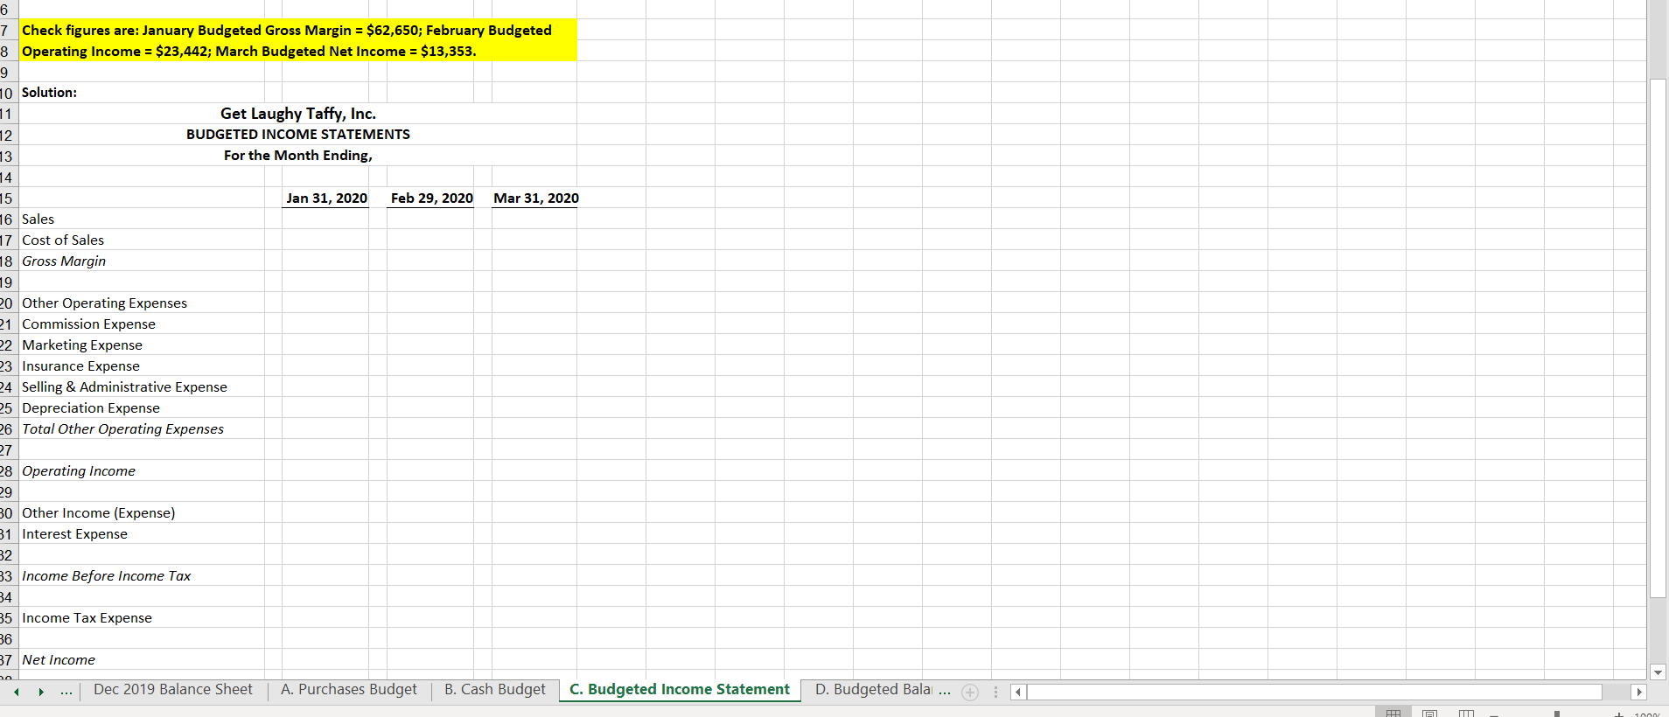Click the Commission Expense cell
This screenshot has width=1669, height=717.
(x=142, y=324)
